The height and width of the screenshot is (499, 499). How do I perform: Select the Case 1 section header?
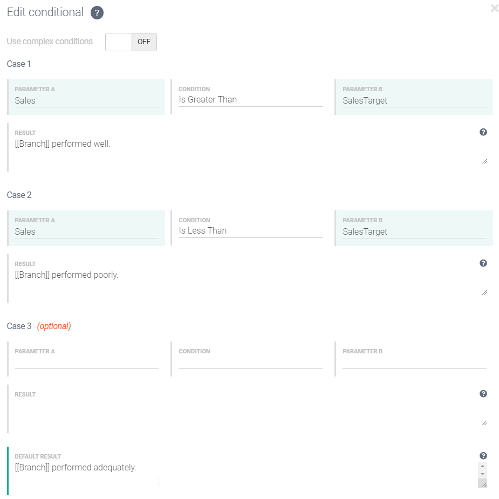click(x=18, y=64)
